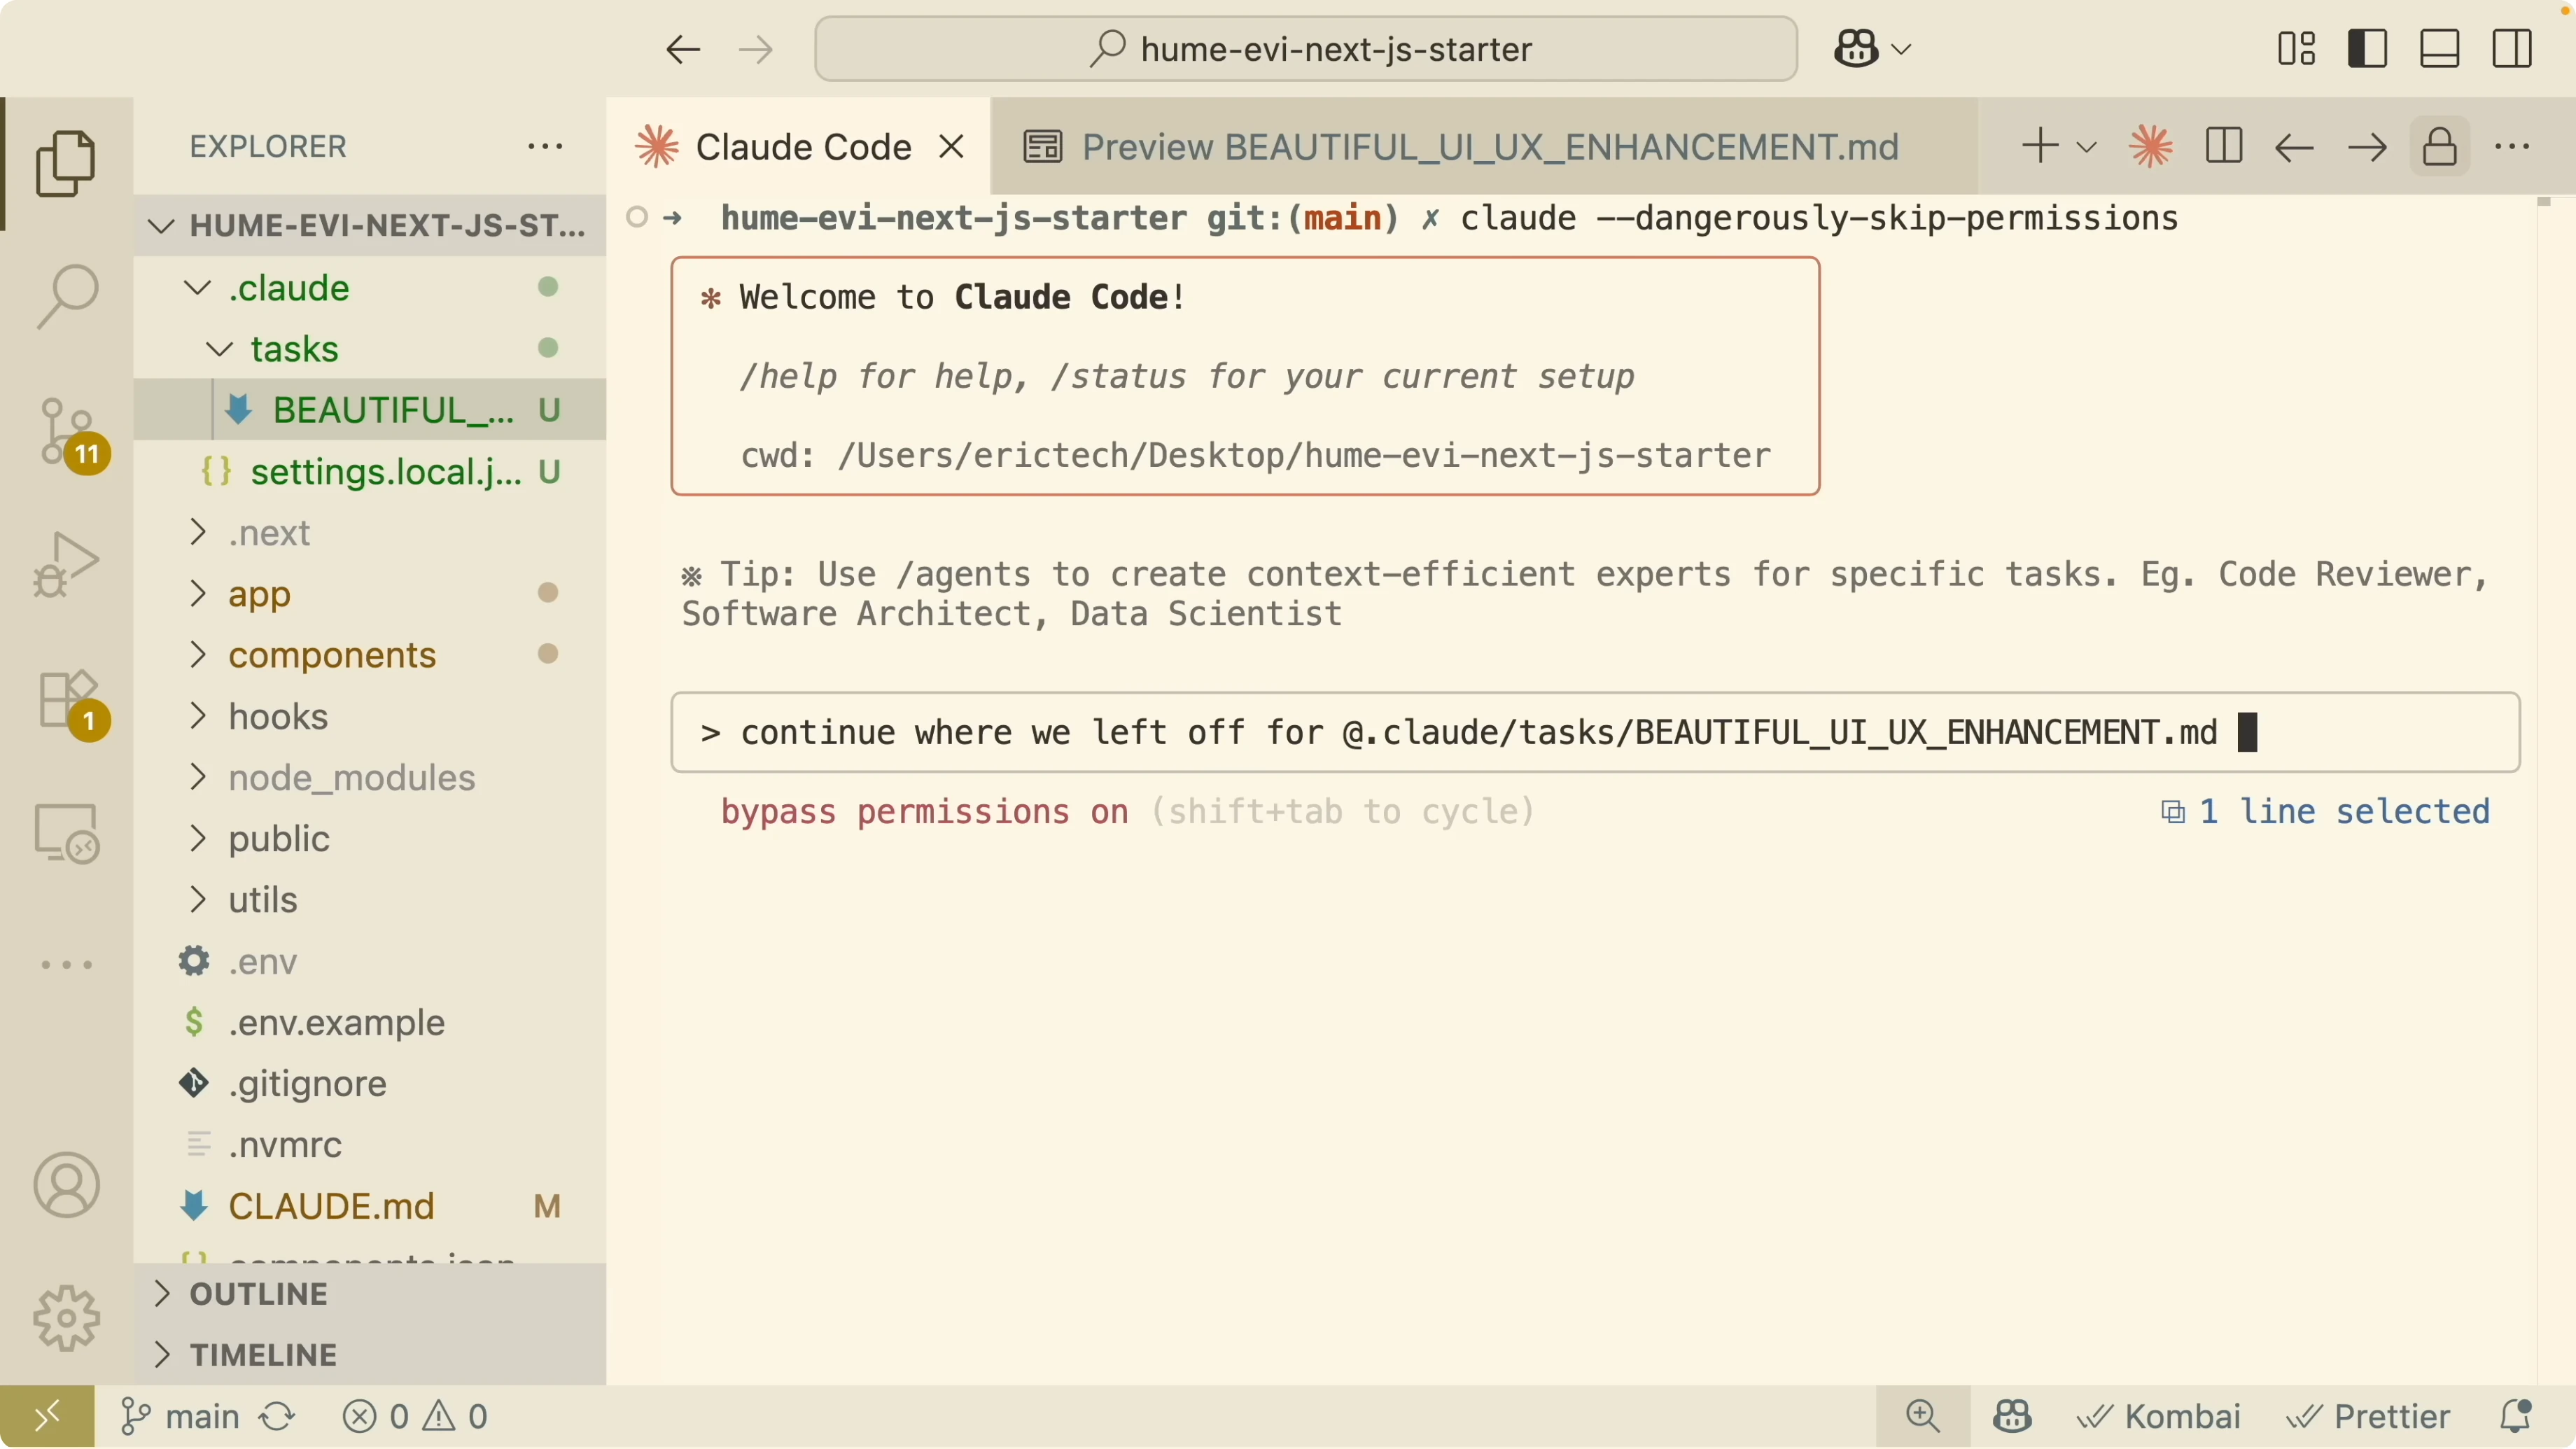Click Prettier in the status bar
The image size is (2576, 1449).
coord(2368,1416)
